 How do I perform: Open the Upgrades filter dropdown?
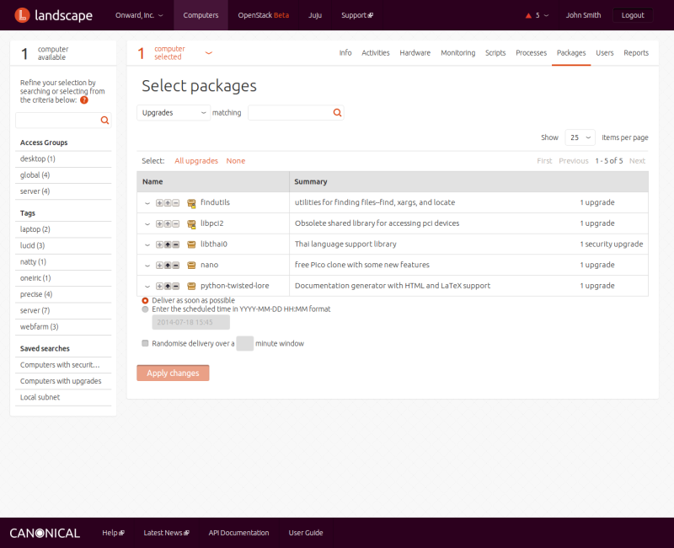174,113
